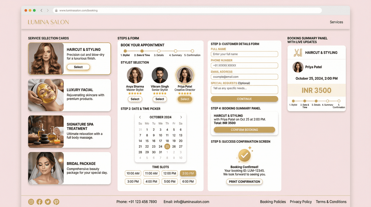Open the Privacy Policy link
This screenshot has width=371, height=207.
(301, 201)
